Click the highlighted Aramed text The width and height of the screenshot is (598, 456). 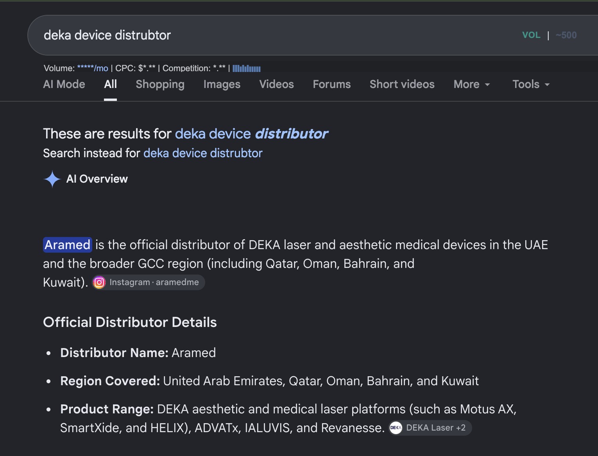coord(67,245)
